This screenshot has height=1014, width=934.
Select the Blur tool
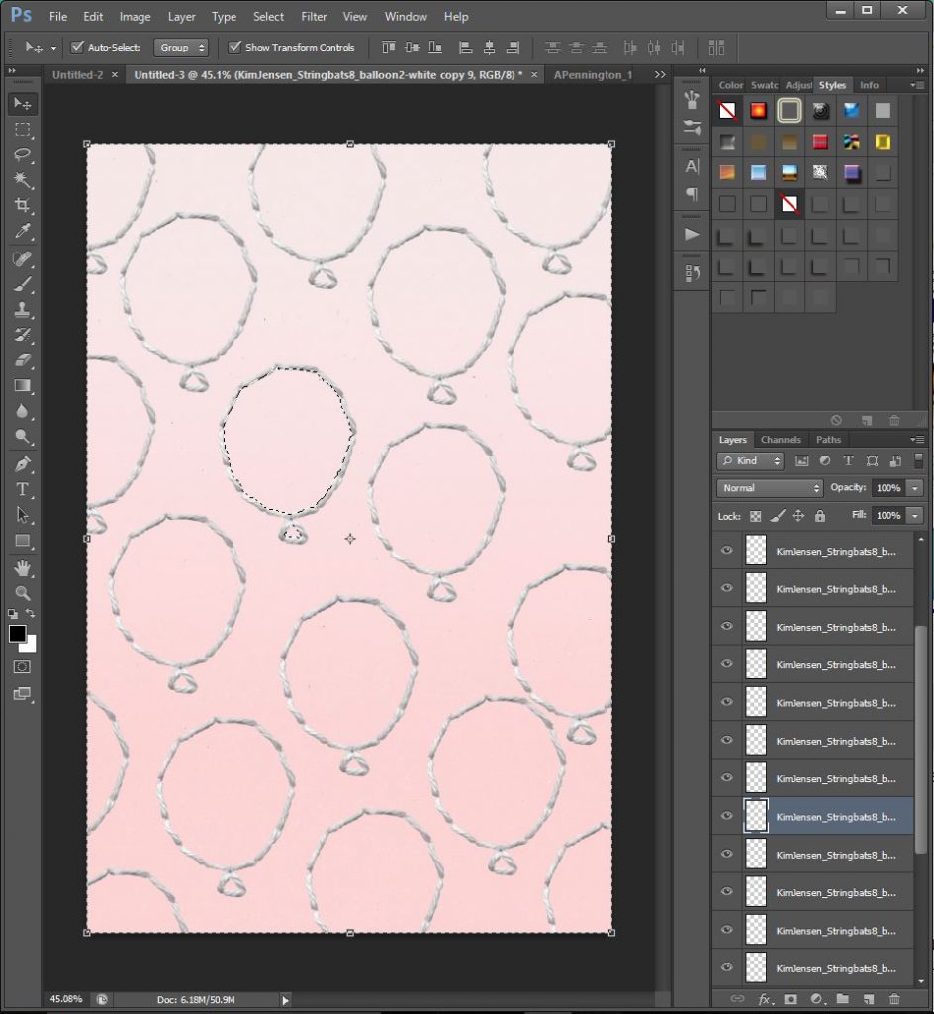tap(22, 411)
